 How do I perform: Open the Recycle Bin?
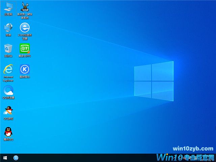[8, 50]
